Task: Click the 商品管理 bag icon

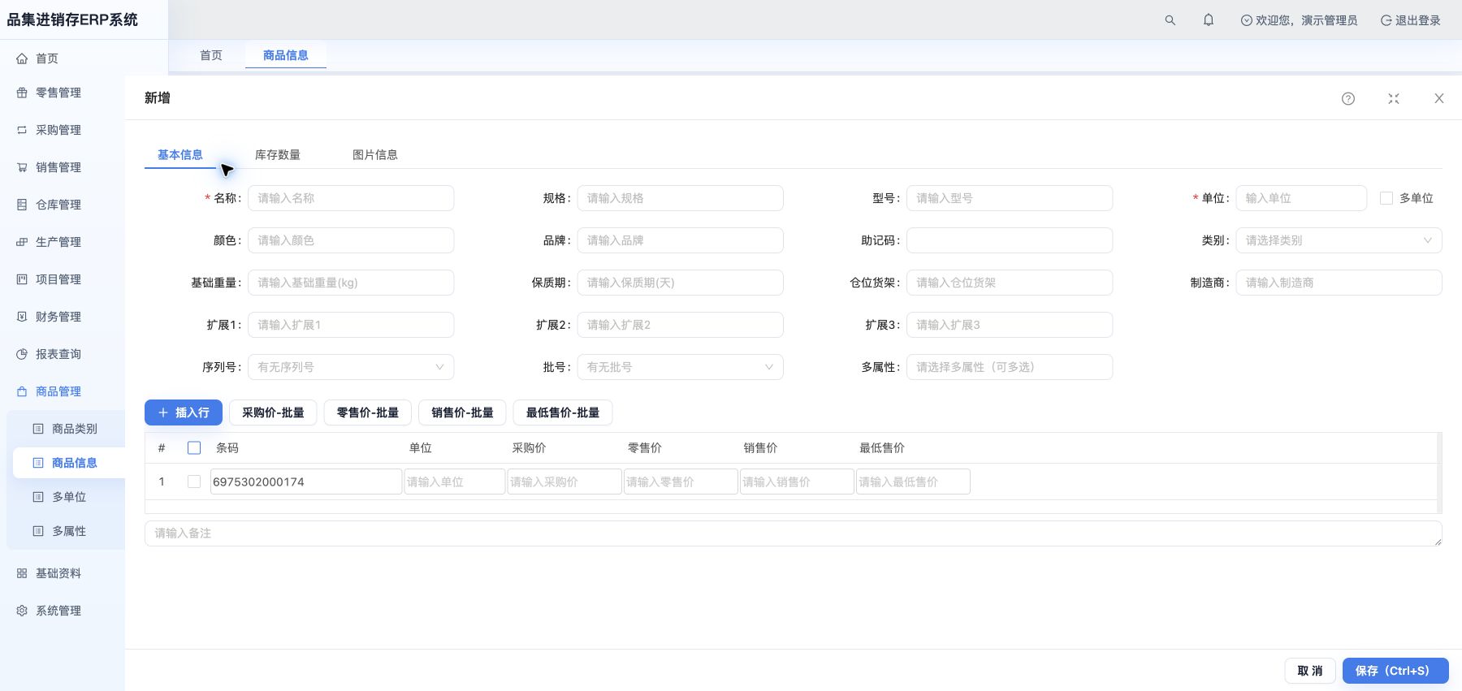Action: click(22, 391)
